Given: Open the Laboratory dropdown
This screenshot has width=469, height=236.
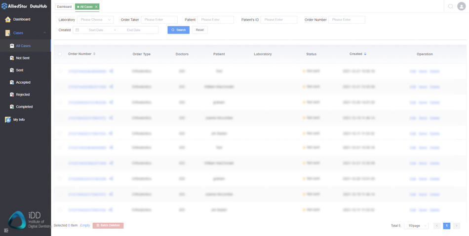Looking at the screenshot, I should coord(95,20).
